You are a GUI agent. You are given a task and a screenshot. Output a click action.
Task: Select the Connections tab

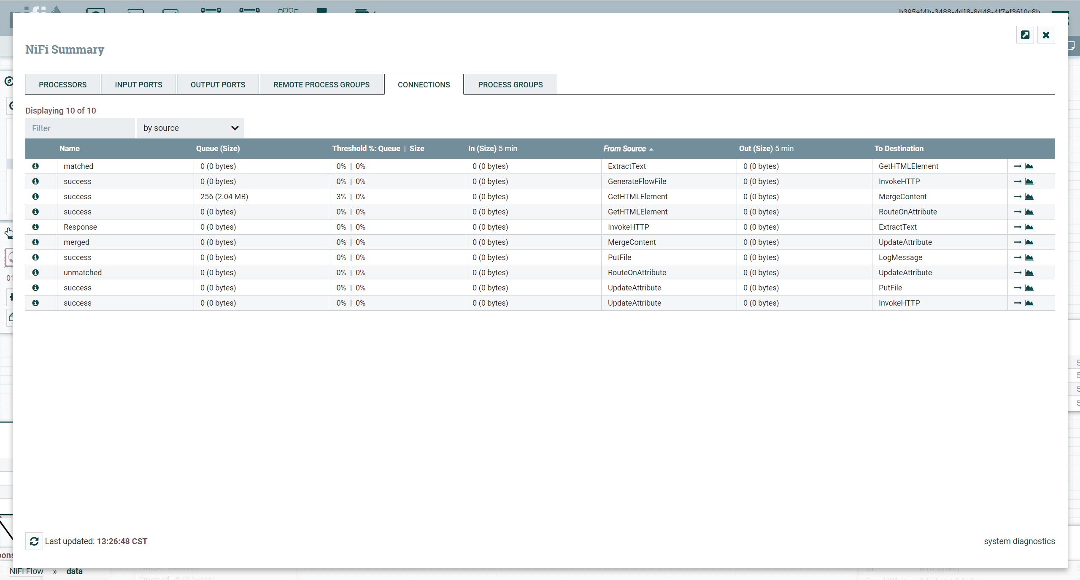pos(424,84)
